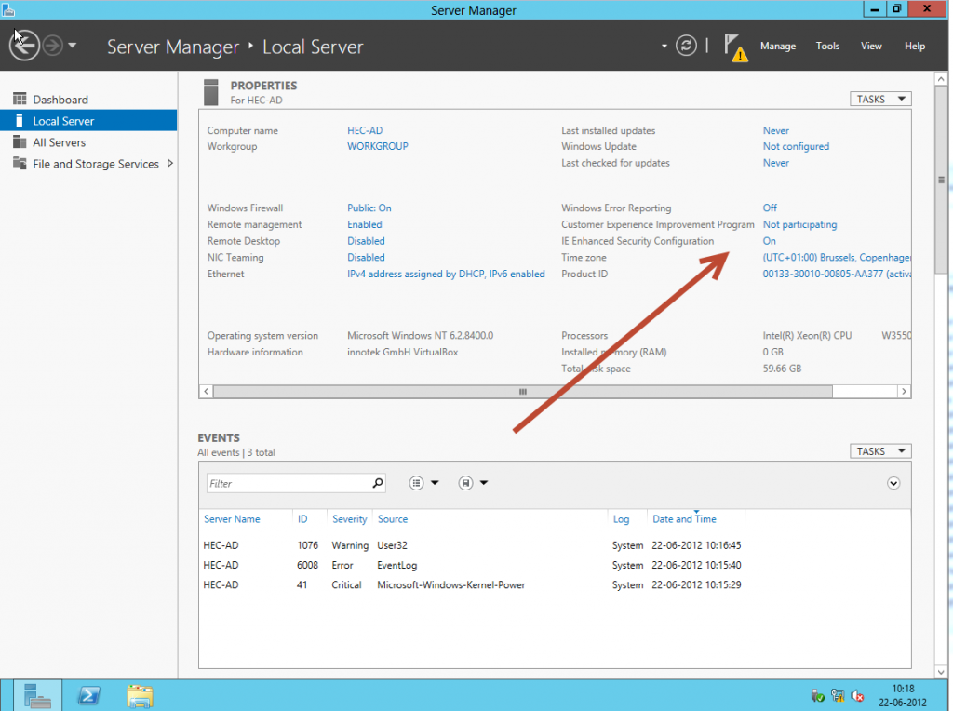
Task: Open the PROPERTIES Tasks dropdown
Action: 879,98
